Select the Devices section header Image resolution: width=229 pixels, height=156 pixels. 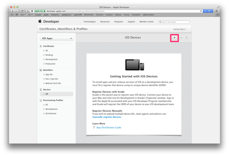click(47, 90)
